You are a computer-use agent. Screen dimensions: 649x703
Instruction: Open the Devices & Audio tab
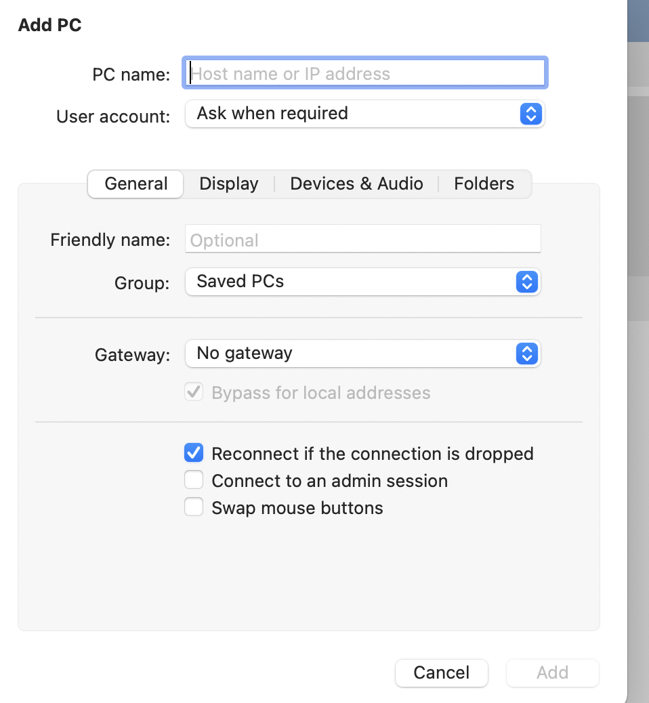pyautogui.click(x=356, y=184)
